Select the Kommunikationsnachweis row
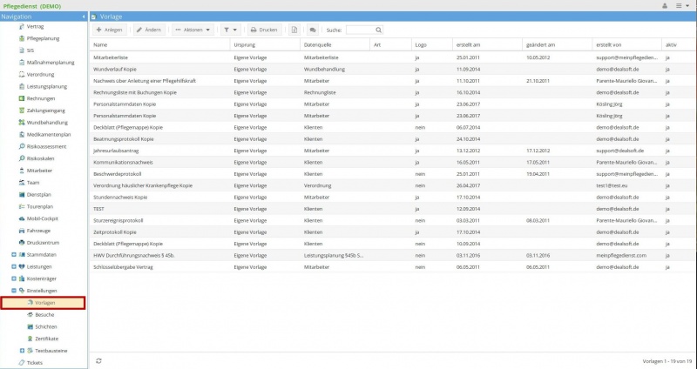Image resolution: width=697 pixels, height=369 pixels. click(393, 162)
